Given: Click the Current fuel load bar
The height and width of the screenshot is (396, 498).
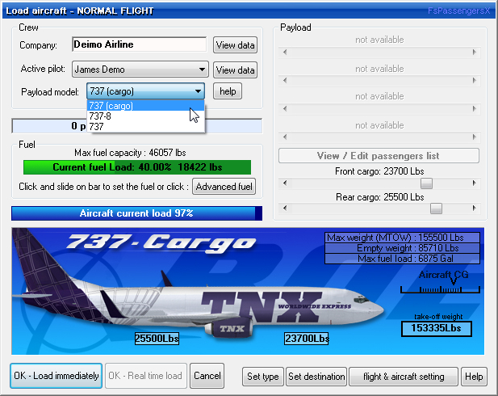Looking at the screenshot, I should click(137, 167).
